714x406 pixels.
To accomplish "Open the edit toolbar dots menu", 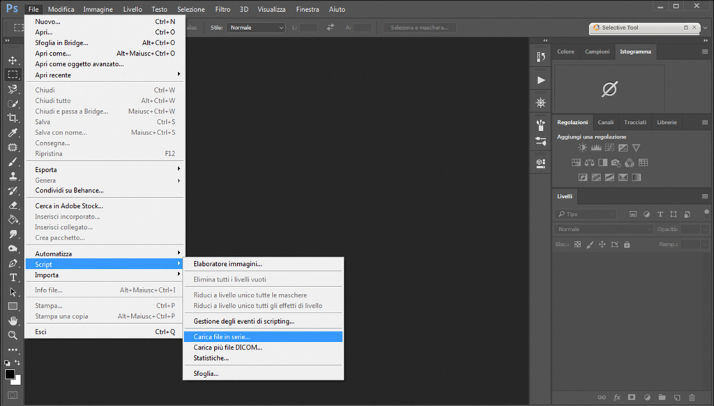I will (x=13, y=350).
